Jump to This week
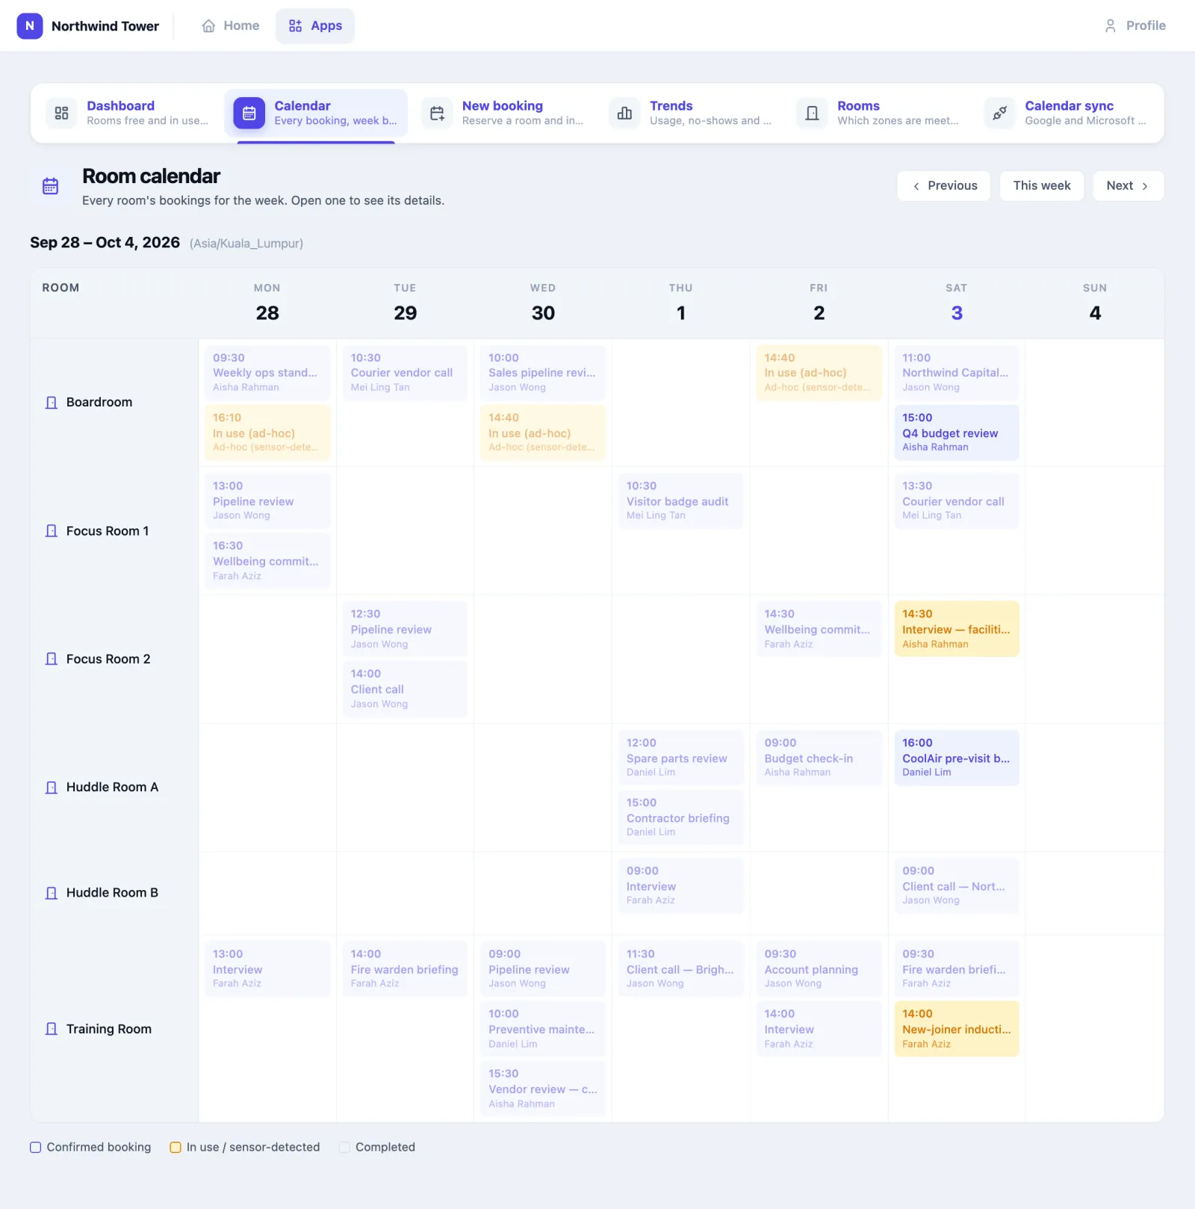The width and height of the screenshot is (1195, 1209). pos(1042,185)
